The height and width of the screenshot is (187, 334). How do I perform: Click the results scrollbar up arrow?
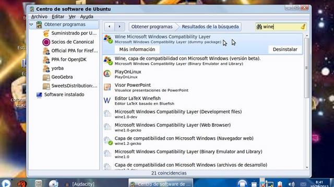click(x=307, y=36)
